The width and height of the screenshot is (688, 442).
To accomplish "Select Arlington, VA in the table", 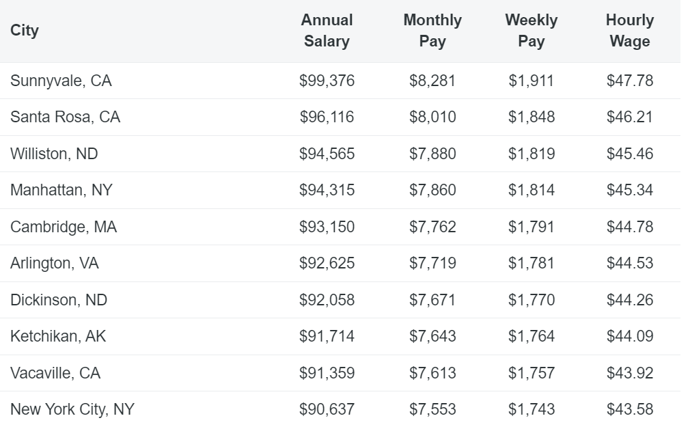I will 55,263.
